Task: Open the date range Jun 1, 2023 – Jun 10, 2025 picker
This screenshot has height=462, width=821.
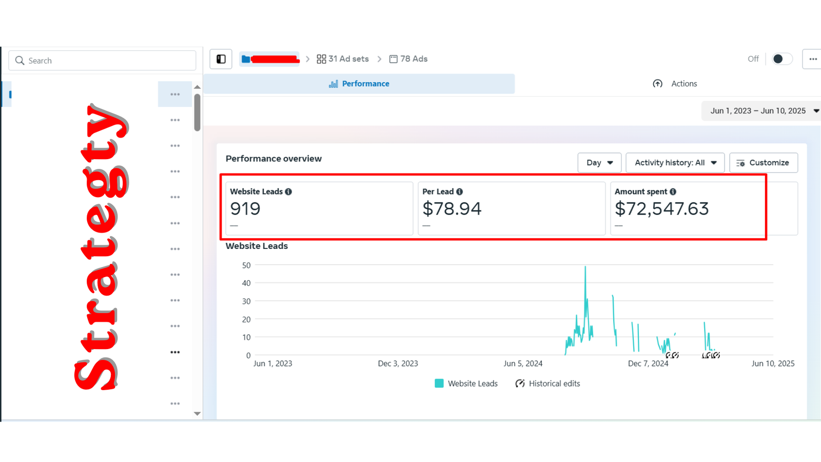Action: pos(762,111)
